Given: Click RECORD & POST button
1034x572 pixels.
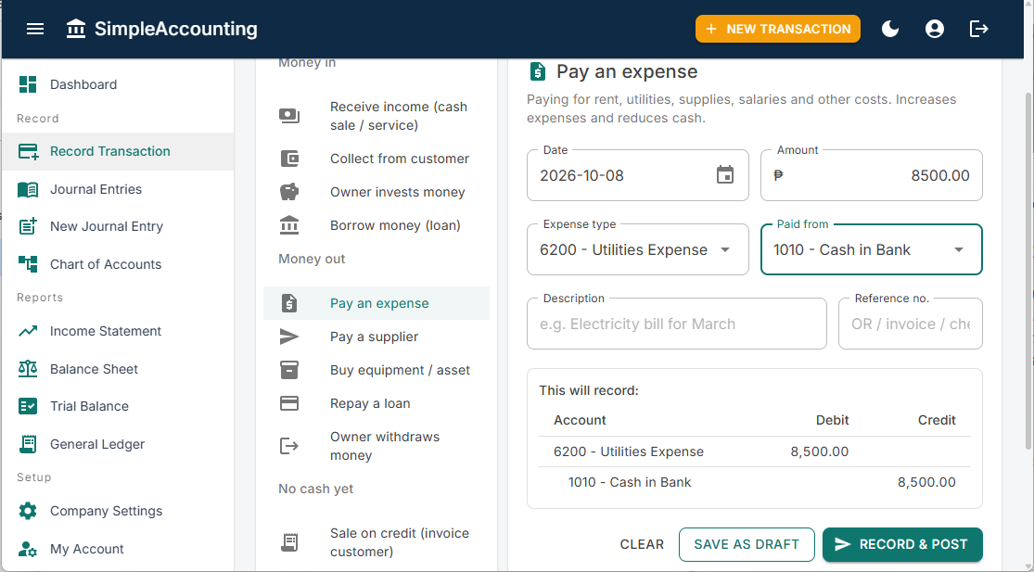Looking at the screenshot, I should 902,544.
